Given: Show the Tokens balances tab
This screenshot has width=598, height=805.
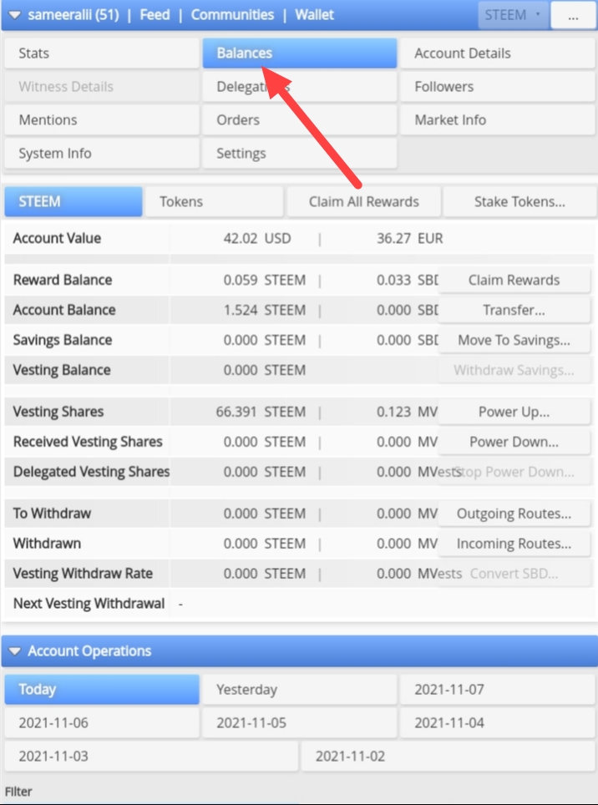Looking at the screenshot, I should (x=214, y=201).
